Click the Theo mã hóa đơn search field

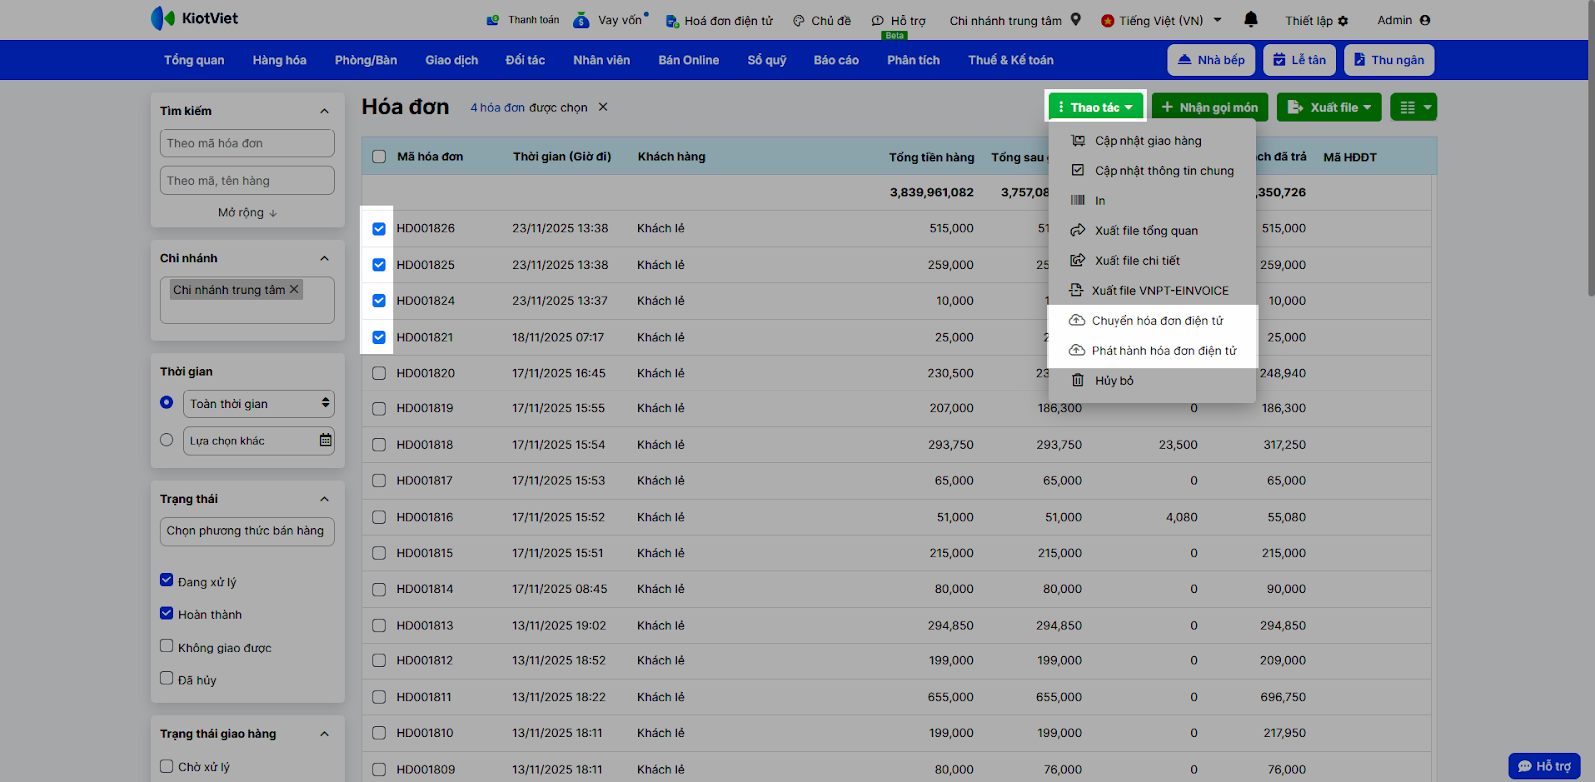[247, 143]
